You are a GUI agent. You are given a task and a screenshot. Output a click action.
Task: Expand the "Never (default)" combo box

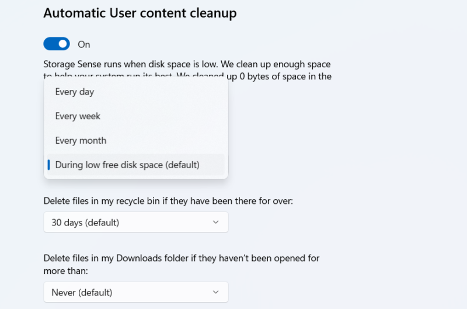tap(135, 291)
